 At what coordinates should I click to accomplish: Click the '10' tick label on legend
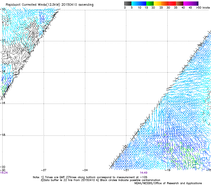(139, 8)
